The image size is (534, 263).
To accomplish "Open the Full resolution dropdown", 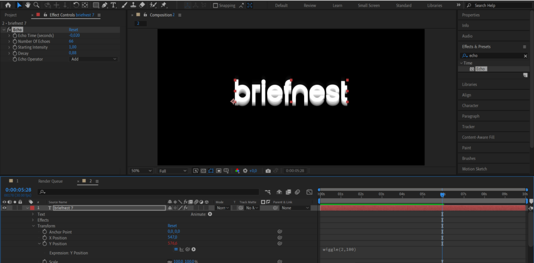I will click(x=173, y=171).
